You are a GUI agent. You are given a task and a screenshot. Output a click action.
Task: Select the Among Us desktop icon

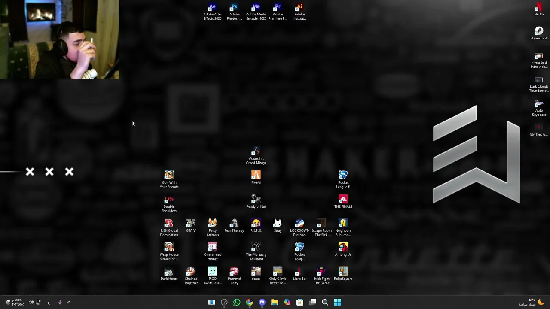343,250
